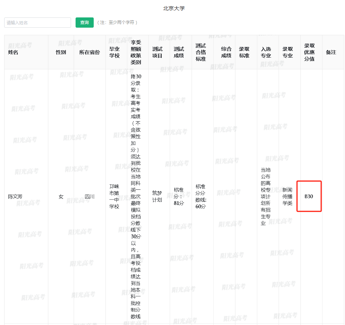Click the 标准分分数线:60分 cell

tap(201, 197)
